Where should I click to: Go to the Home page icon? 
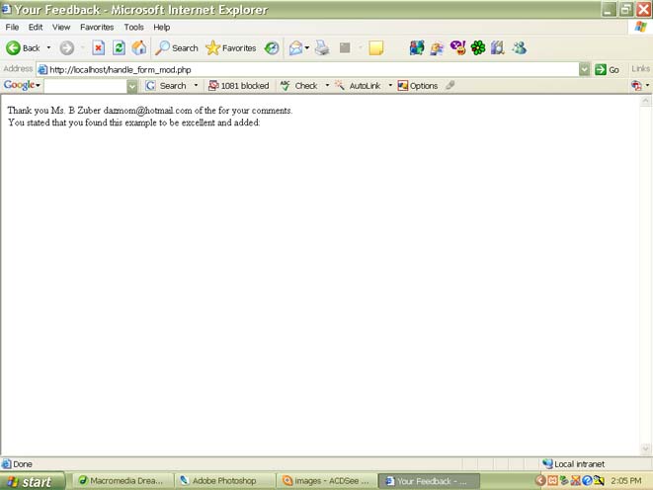[139, 48]
